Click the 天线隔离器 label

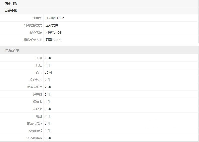35,138
